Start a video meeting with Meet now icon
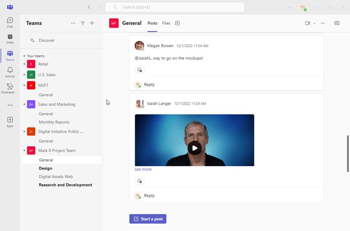This screenshot has height=231, width=350. pyautogui.click(x=307, y=23)
